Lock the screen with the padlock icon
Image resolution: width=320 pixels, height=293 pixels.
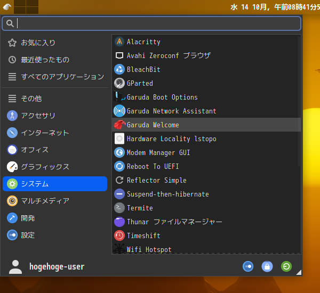pos(267,266)
